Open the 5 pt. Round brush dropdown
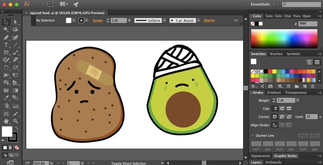Screen dimensions: 323x165 point(199,20)
